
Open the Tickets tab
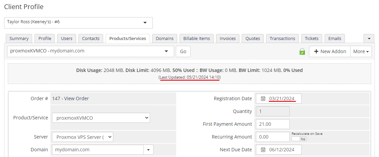pyautogui.click(x=312, y=38)
